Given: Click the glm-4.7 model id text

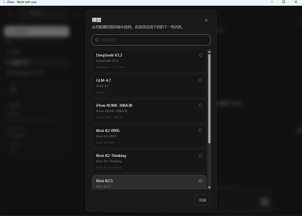Looking at the screenshot, I should (102, 92).
